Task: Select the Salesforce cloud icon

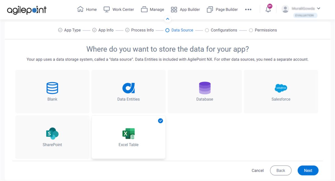Action: [281, 88]
